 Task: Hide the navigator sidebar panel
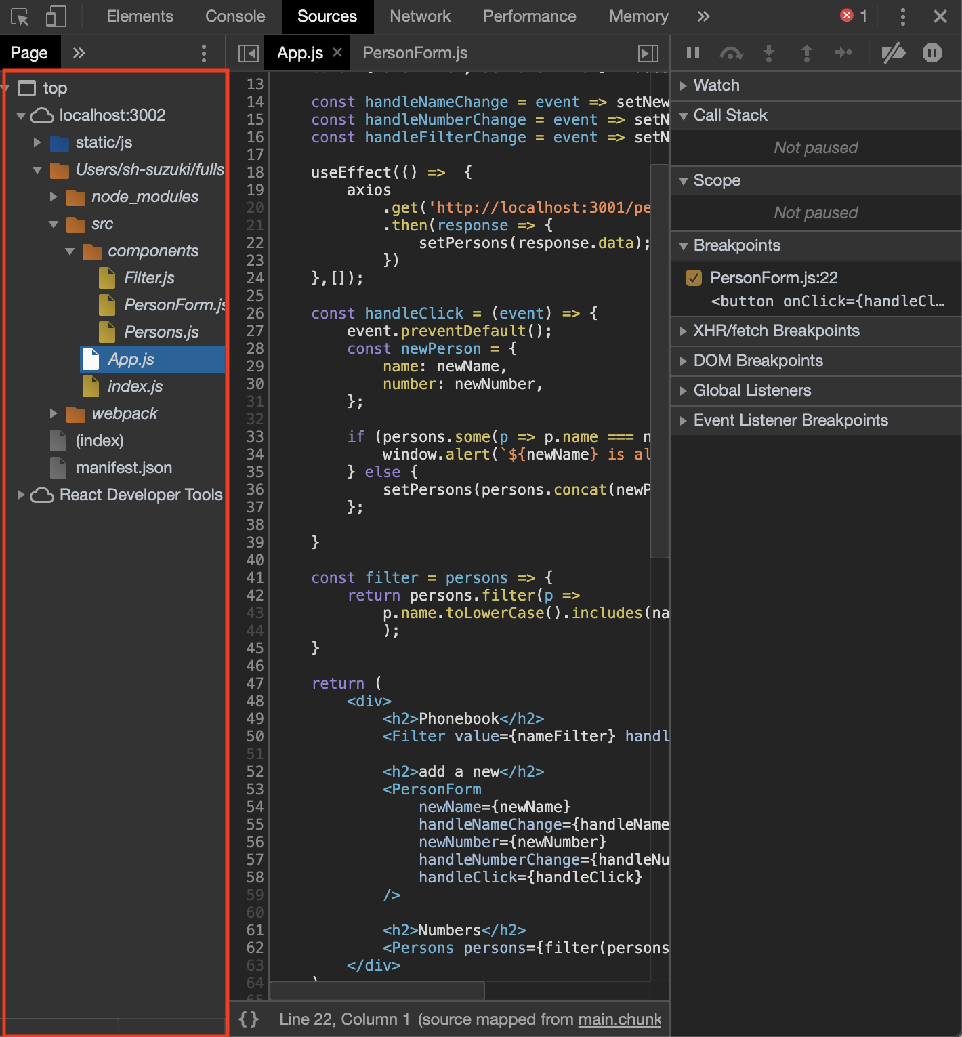pos(249,52)
